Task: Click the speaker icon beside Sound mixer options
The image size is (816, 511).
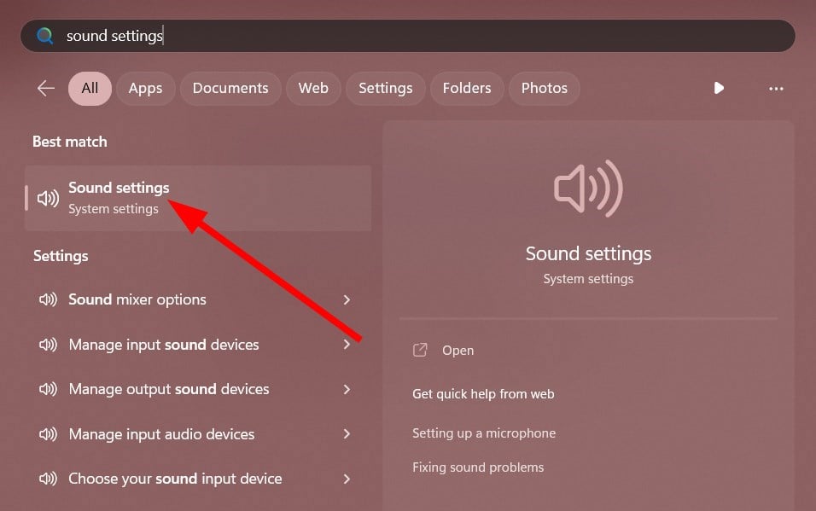Action: click(48, 299)
